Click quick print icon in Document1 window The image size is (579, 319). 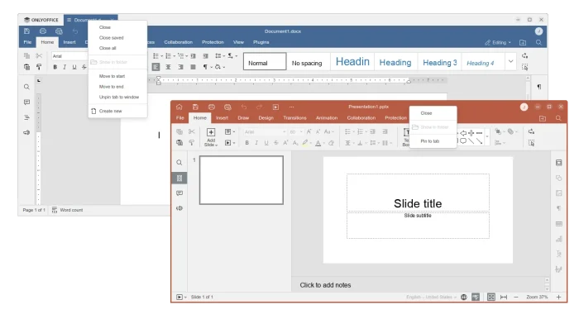(59, 31)
